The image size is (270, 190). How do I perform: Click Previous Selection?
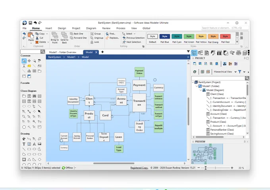click(x=134, y=38)
